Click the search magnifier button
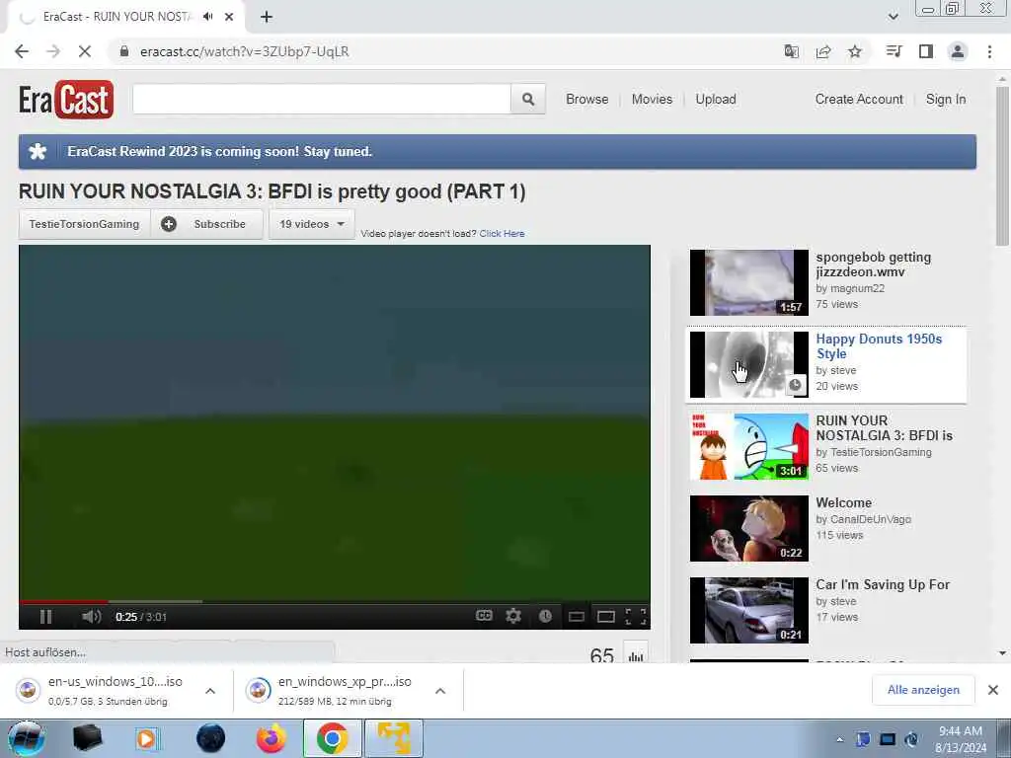This screenshot has height=758, width=1011. tap(528, 100)
